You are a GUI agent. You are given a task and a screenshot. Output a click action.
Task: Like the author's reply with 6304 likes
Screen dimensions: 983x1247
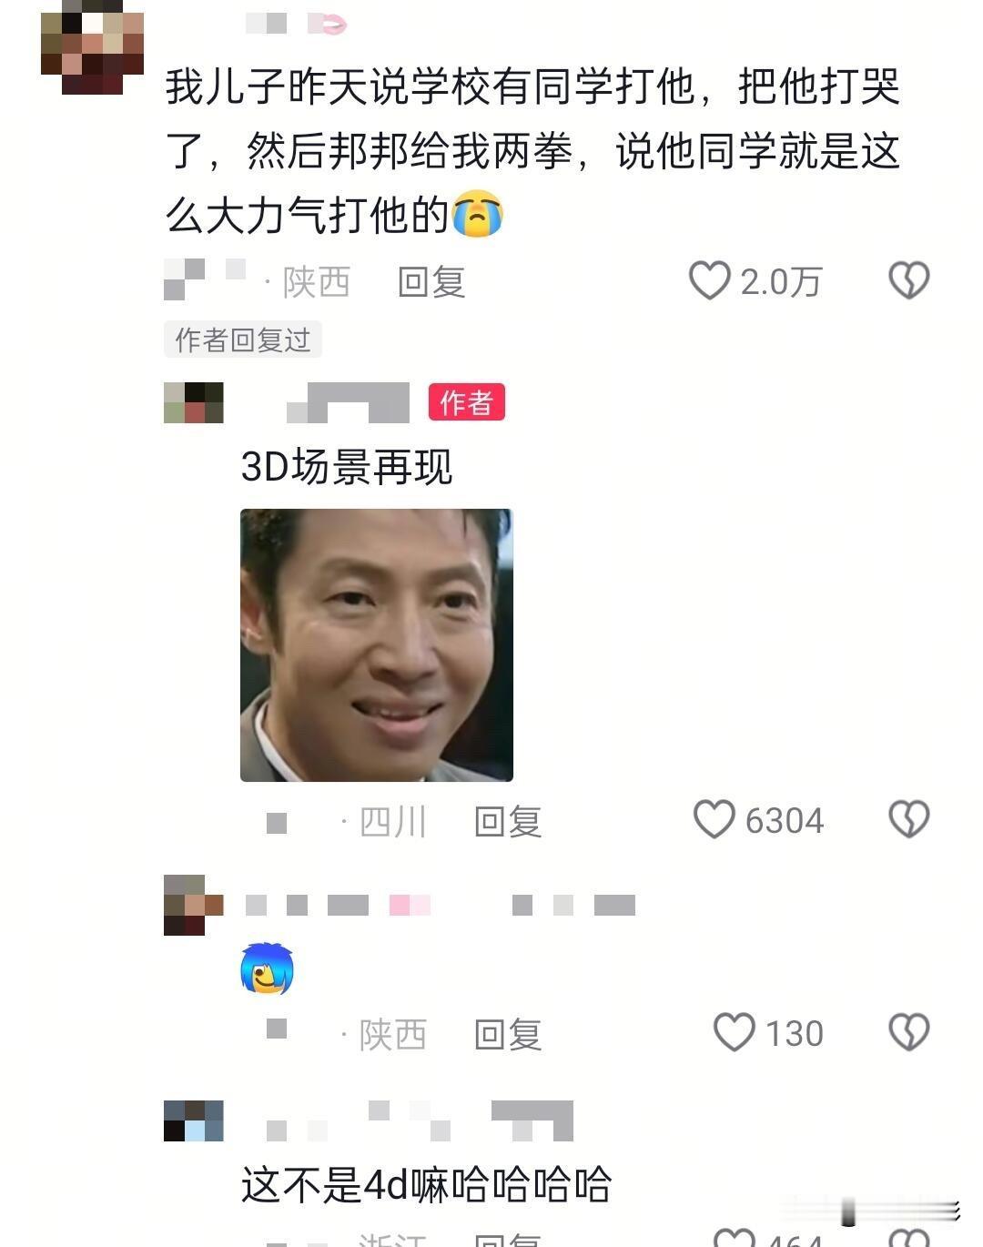(714, 819)
